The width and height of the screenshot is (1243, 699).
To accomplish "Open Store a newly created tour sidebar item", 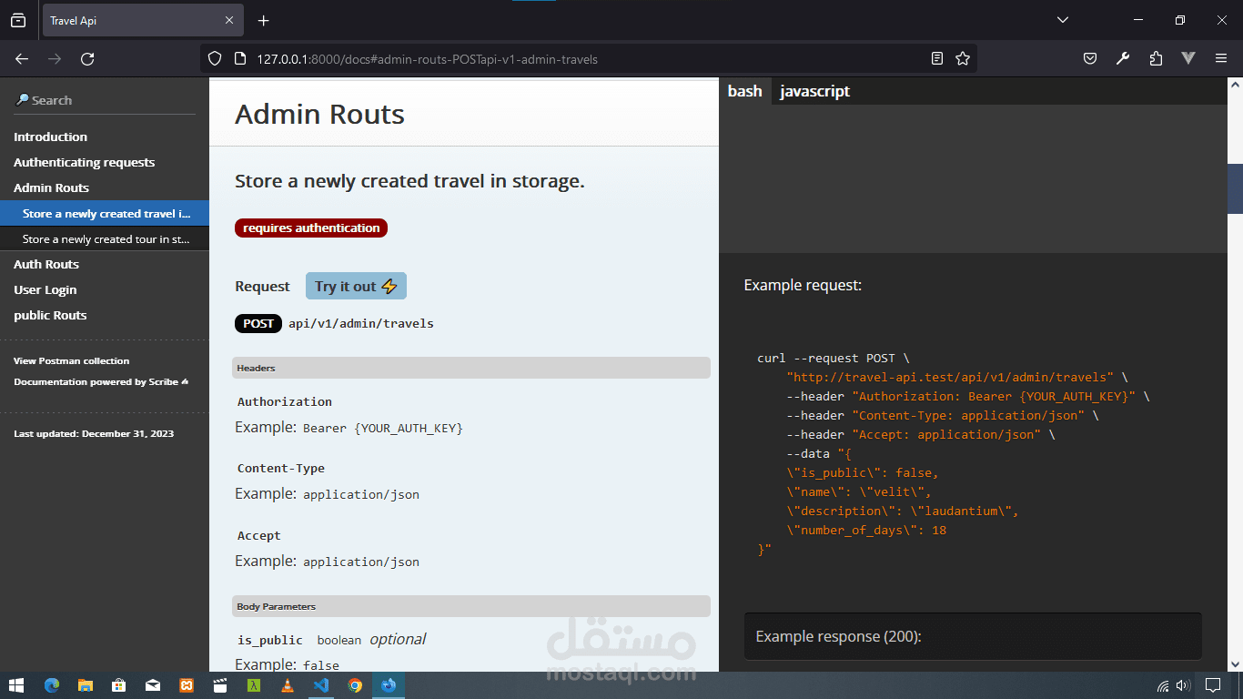I will coord(106,239).
